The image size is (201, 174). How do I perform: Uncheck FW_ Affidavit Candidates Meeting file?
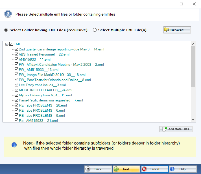point(16,64)
